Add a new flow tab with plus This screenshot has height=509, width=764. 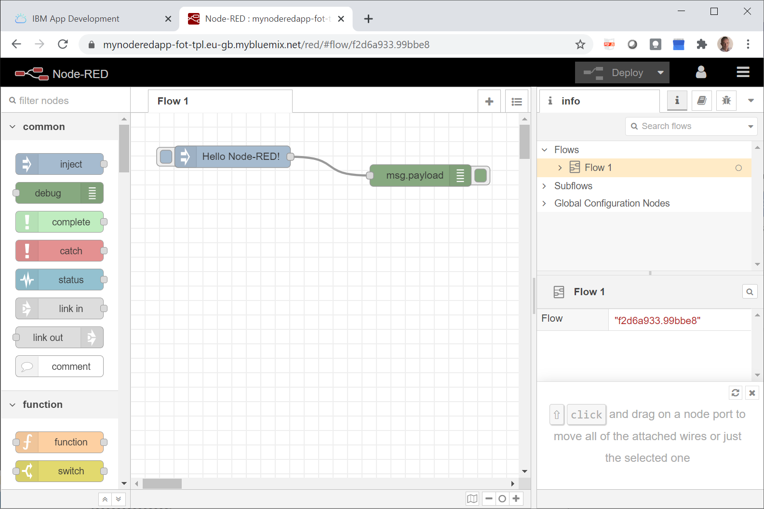489,101
